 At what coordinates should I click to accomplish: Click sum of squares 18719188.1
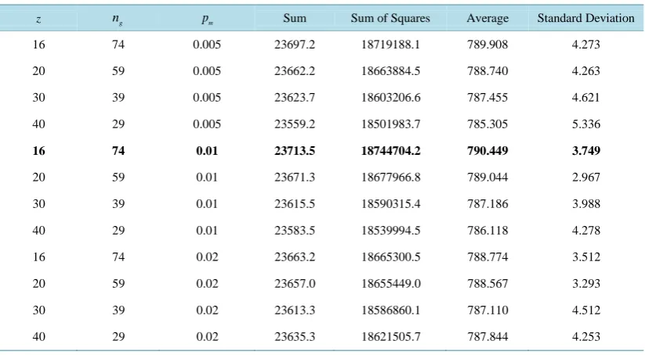pyautogui.click(x=390, y=45)
